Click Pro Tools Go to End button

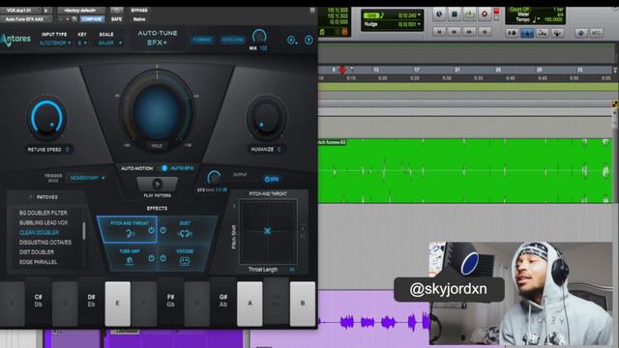[485, 32]
